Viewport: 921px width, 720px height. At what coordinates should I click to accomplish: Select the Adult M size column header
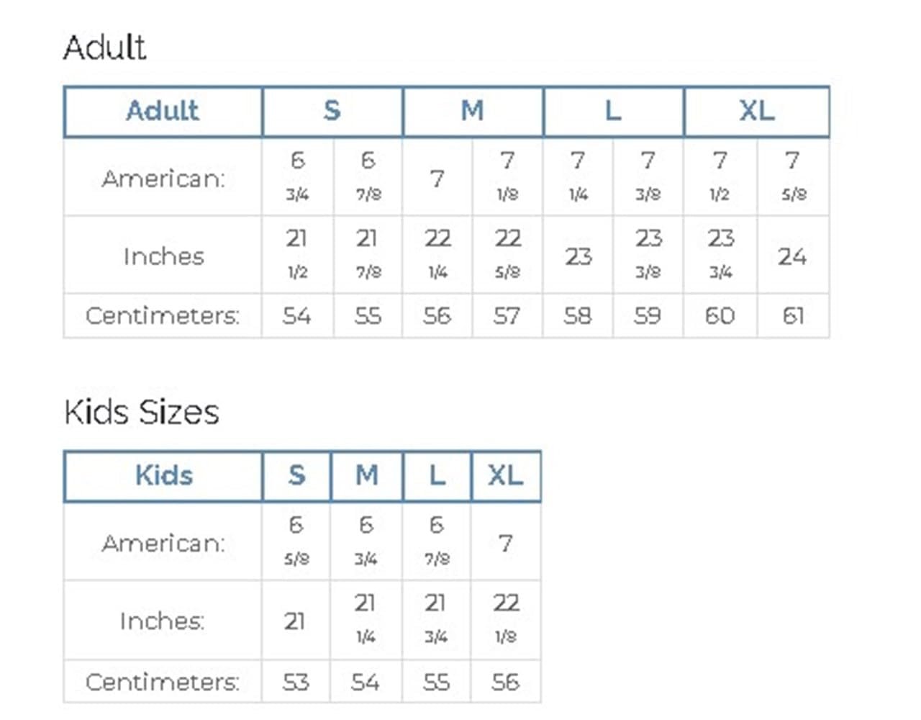point(473,112)
